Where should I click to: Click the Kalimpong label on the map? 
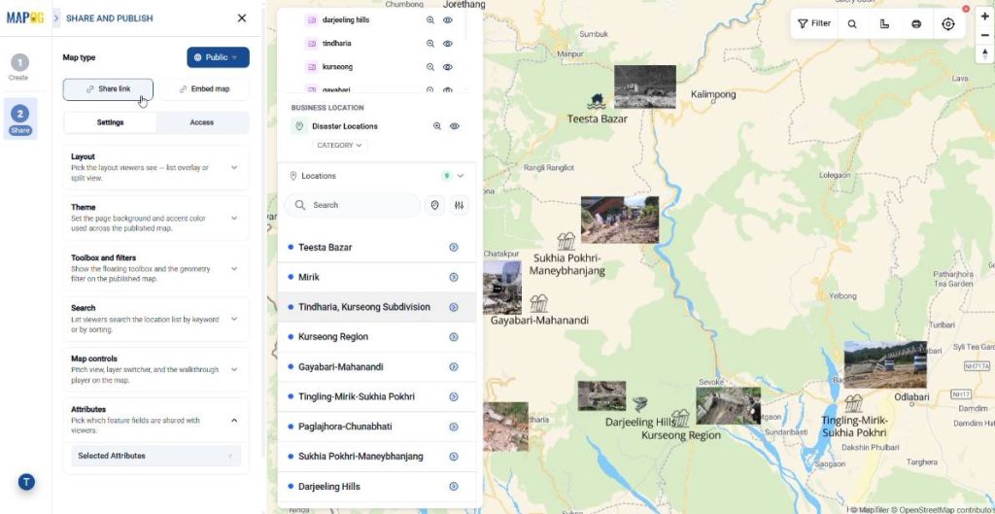[713, 94]
